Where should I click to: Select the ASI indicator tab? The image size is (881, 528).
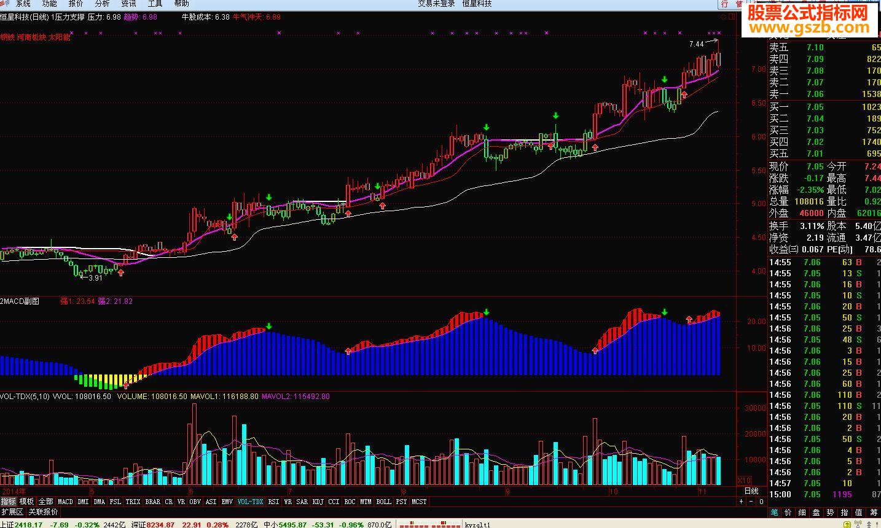pyautogui.click(x=211, y=502)
